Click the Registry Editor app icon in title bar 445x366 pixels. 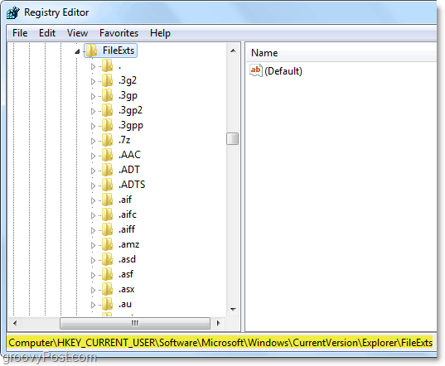pyautogui.click(x=13, y=12)
